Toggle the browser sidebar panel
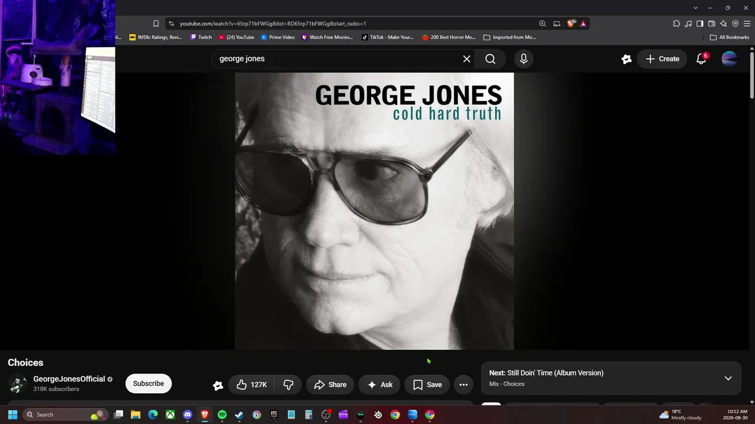The width and height of the screenshot is (755, 424). click(700, 24)
